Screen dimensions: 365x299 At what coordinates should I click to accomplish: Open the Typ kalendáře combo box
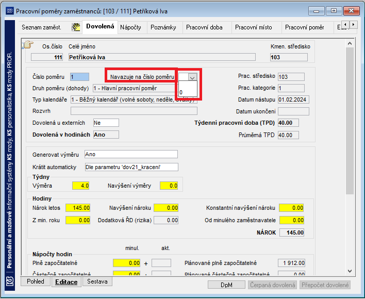[x=134, y=100]
